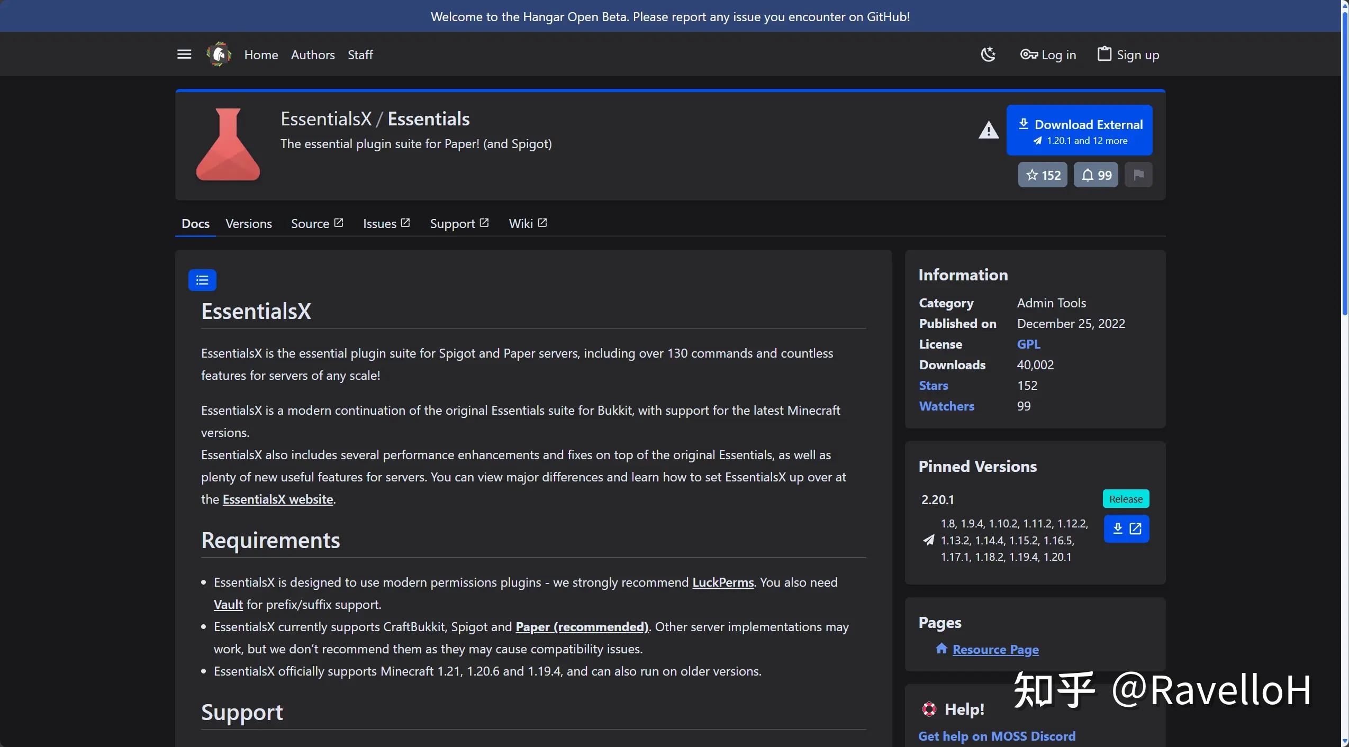Open the EssentialsX website link
The height and width of the screenshot is (747, 1349).
click(277, 499)
